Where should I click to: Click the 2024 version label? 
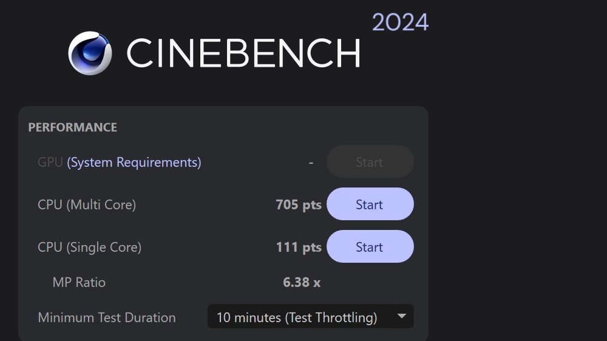click(x=400, y=22)
